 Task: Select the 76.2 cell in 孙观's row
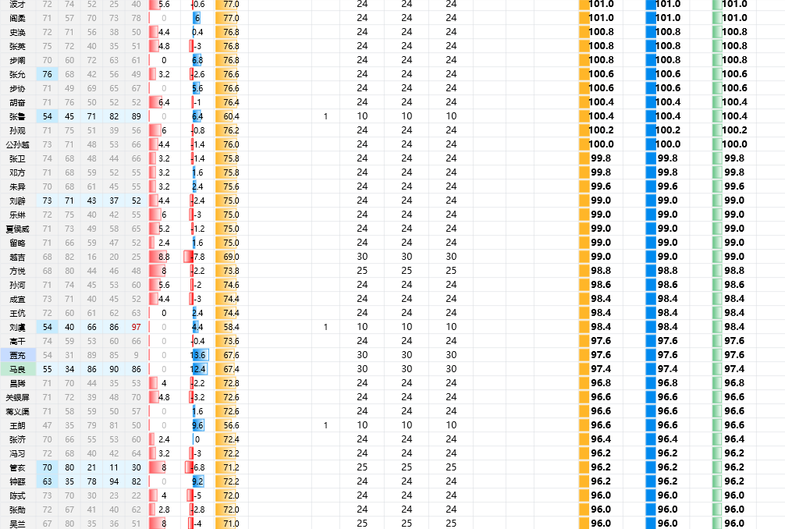[x=232, y=130]
